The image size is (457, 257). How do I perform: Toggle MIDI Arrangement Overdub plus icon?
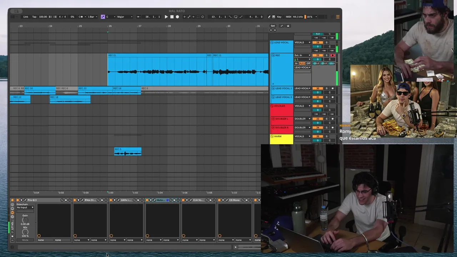coord(184,17)
